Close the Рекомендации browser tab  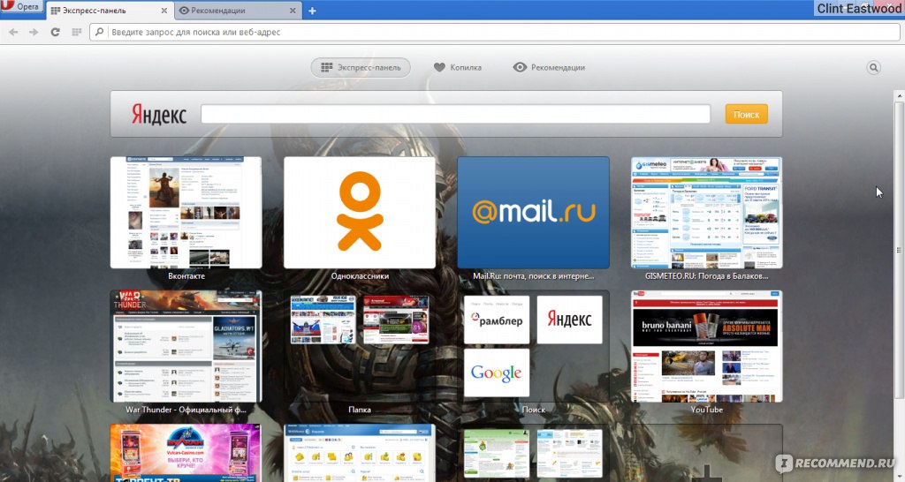coord(293,11)
